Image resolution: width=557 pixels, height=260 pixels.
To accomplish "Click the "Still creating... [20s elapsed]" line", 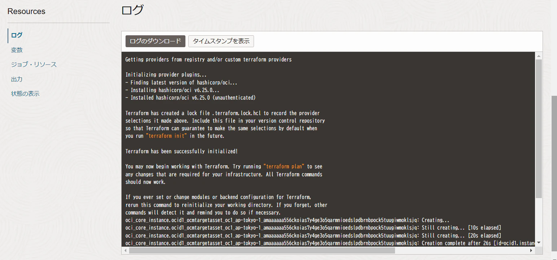I will pos(313,236).
